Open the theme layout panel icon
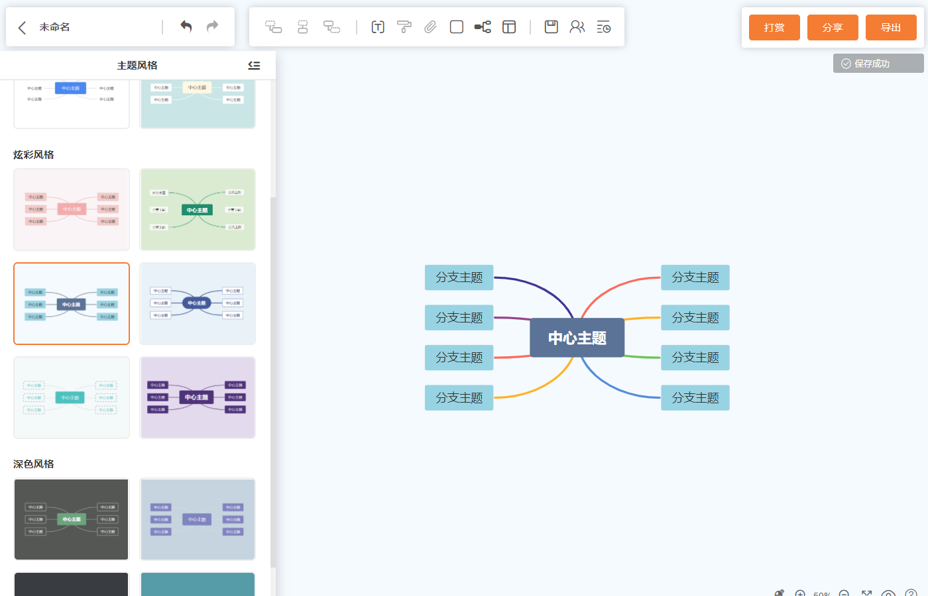The width and height of the screenshot is (928, 596). click(x=509, y=26)
